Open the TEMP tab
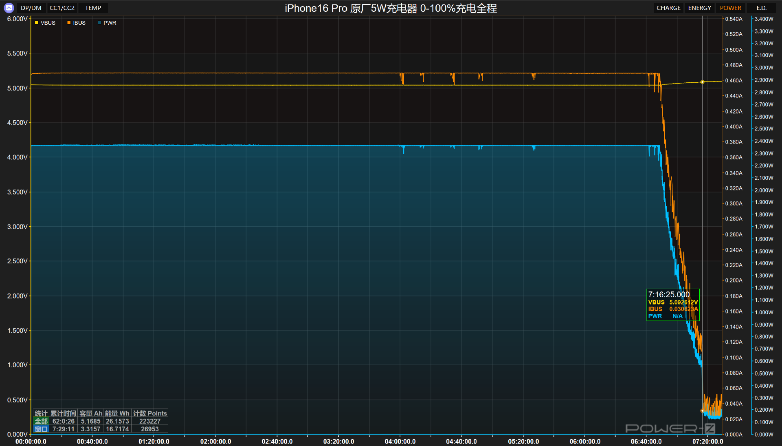The image size is (782, 446). pyautogui.click(x=93, y=8)
